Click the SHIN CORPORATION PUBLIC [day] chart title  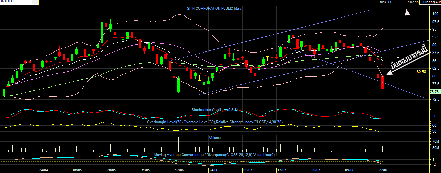pos(215,8)
